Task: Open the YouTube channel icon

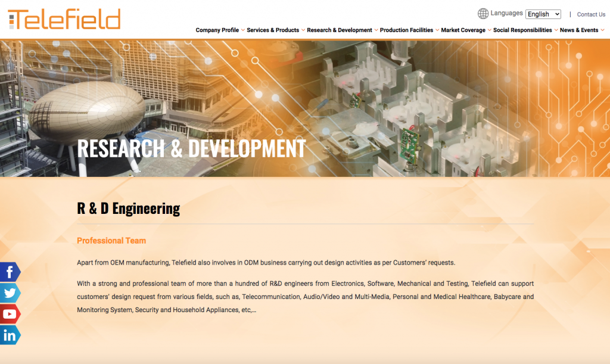Action: 10,314
